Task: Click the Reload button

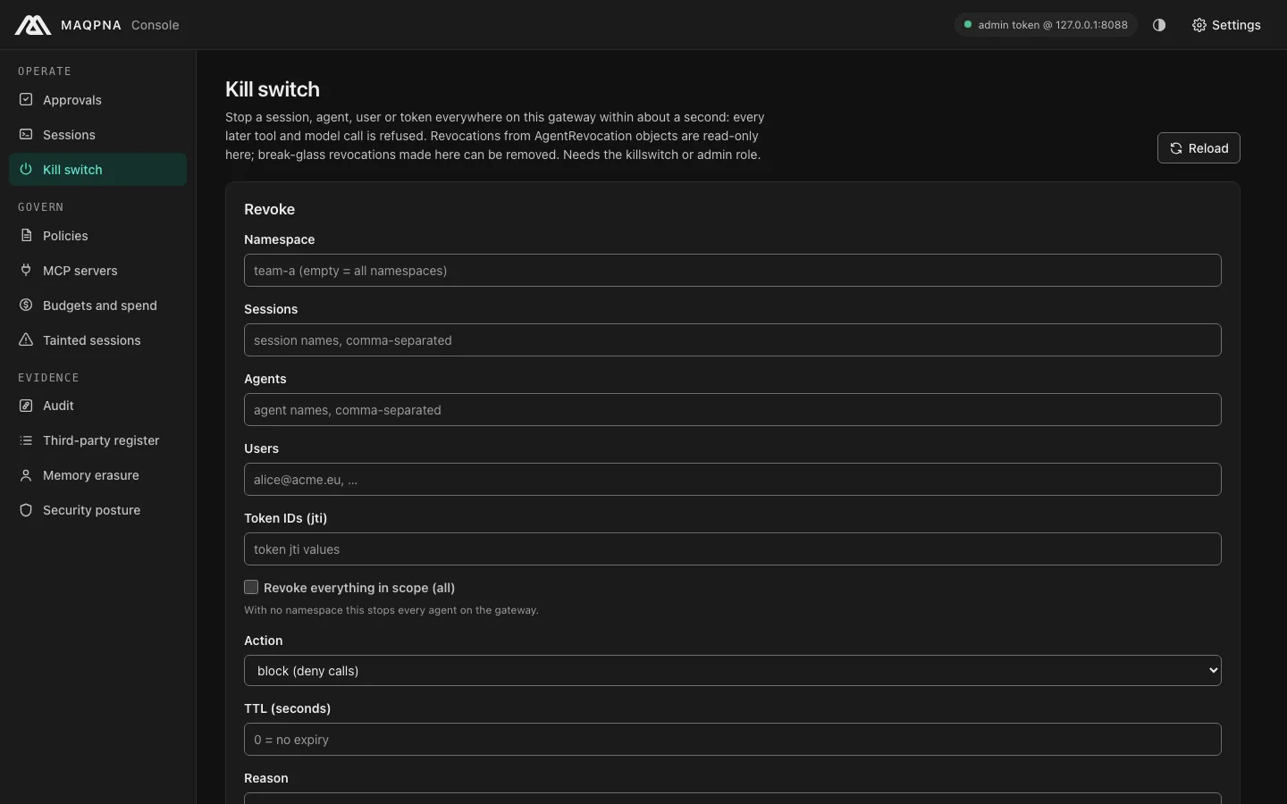Action: tap(1199, 148)
